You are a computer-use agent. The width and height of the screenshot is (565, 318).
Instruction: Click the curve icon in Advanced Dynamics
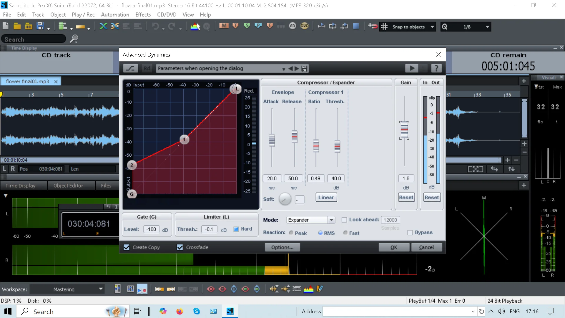(x=130, y=68)
